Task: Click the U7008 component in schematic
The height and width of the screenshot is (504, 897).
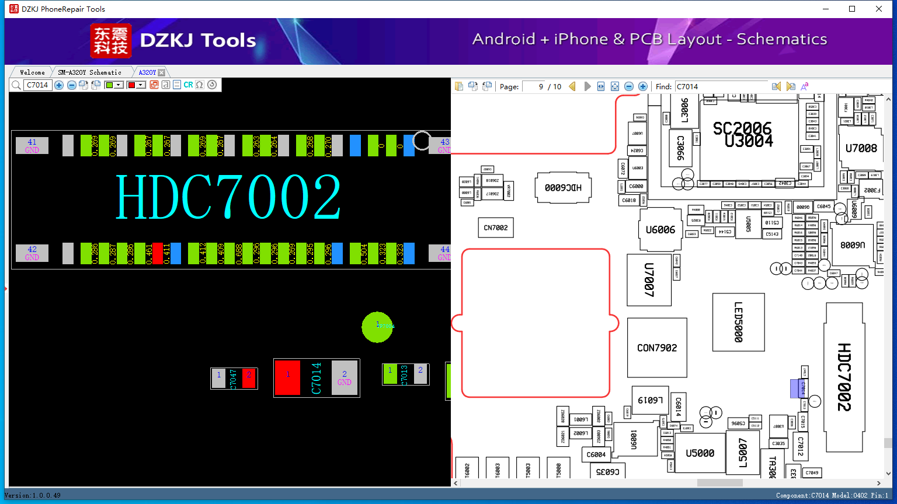Action: click(861, 148)
